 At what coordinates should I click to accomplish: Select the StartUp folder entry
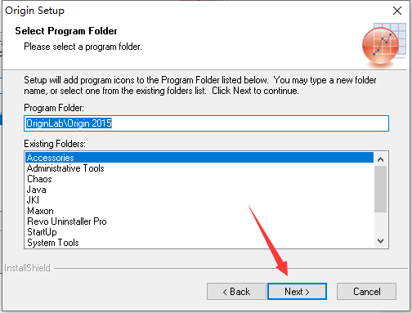199,232
